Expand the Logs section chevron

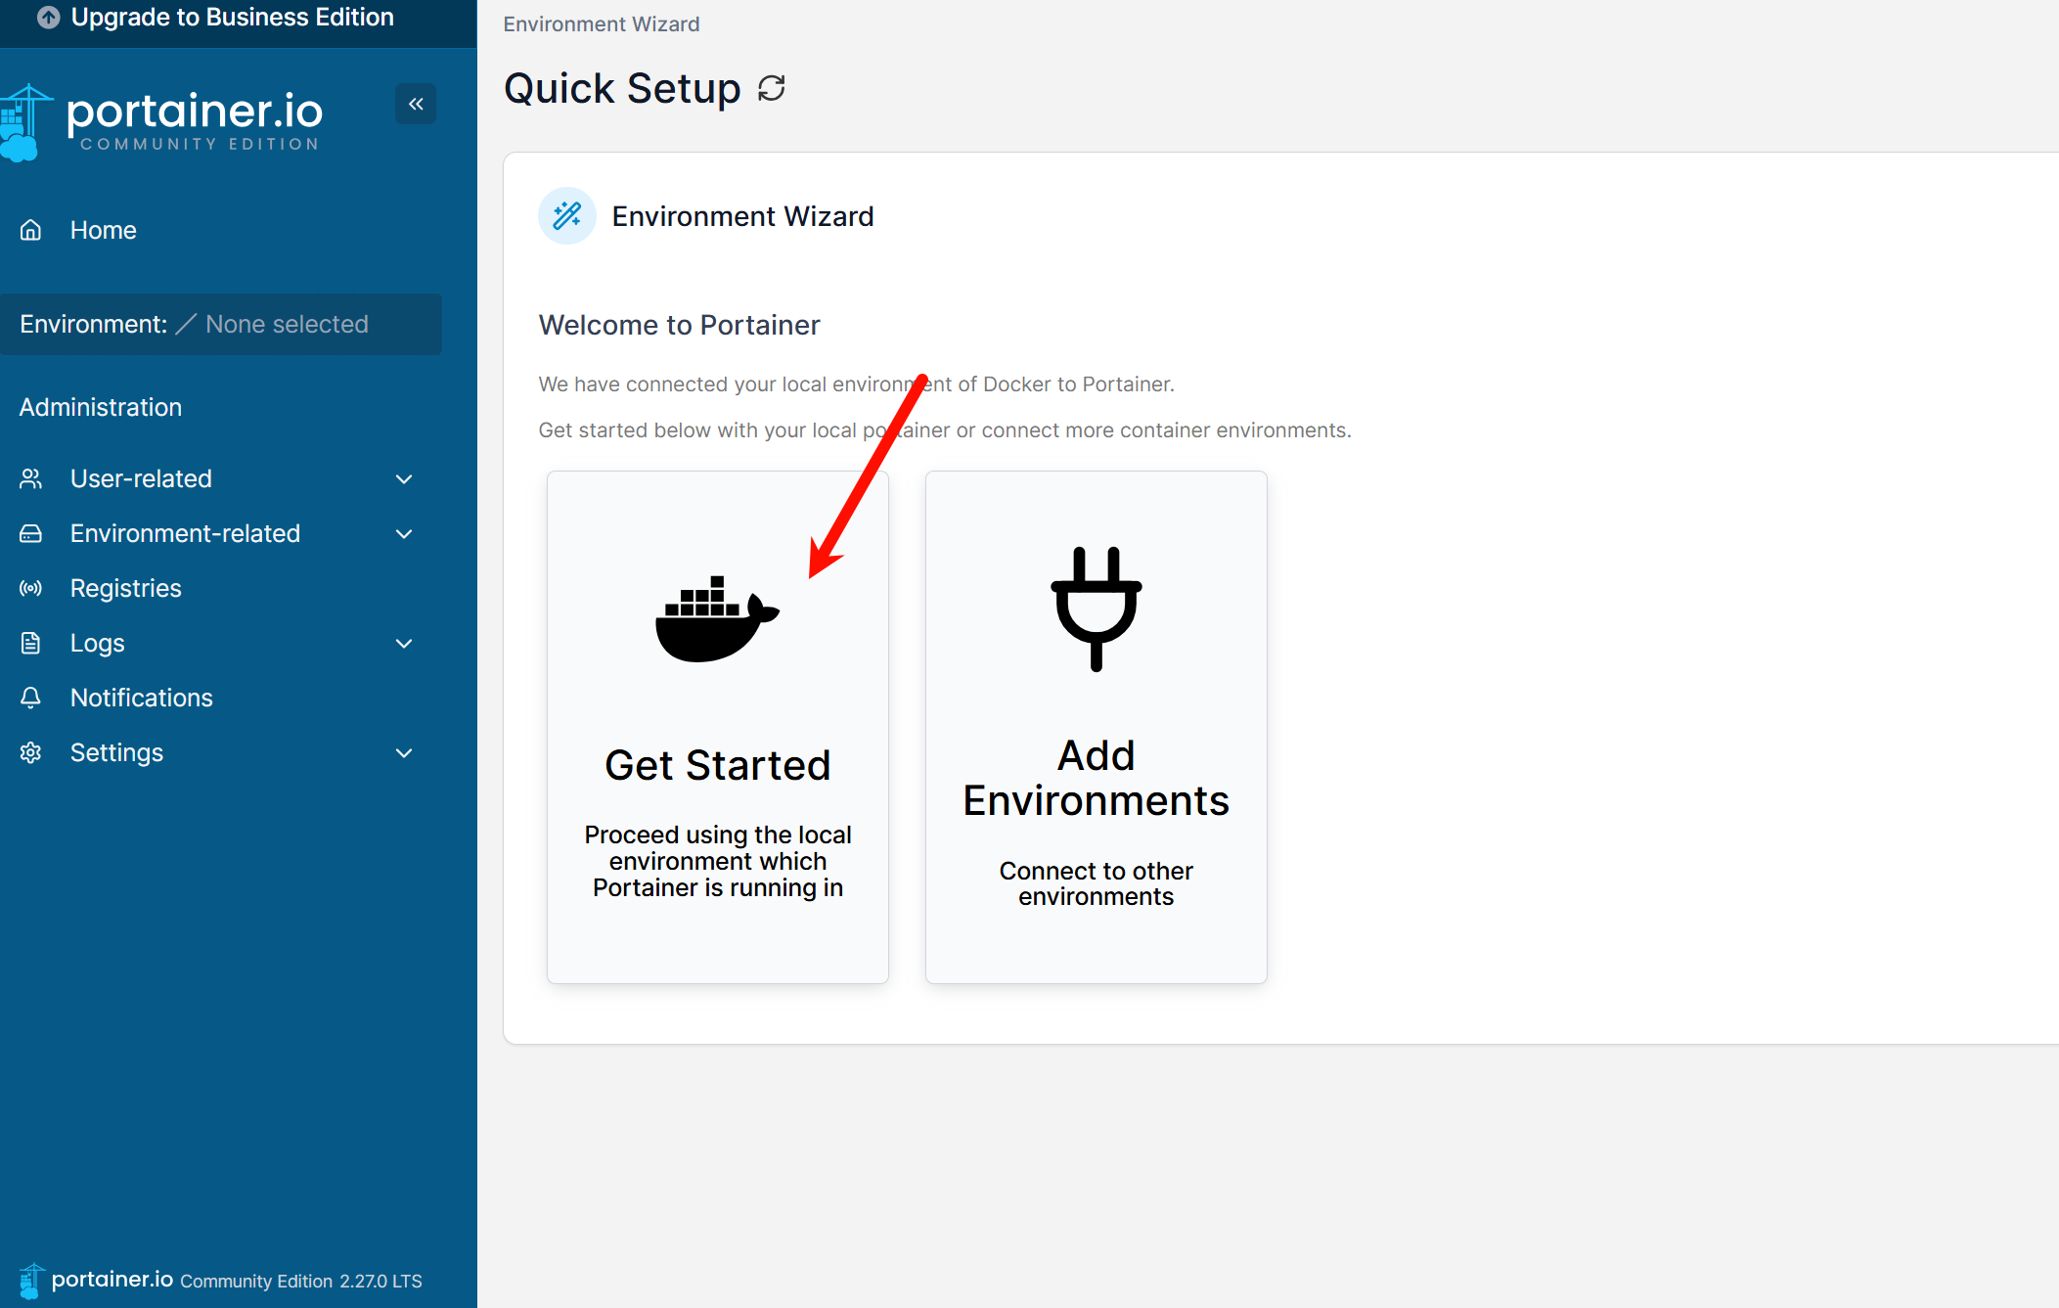(x=404, y=643)
